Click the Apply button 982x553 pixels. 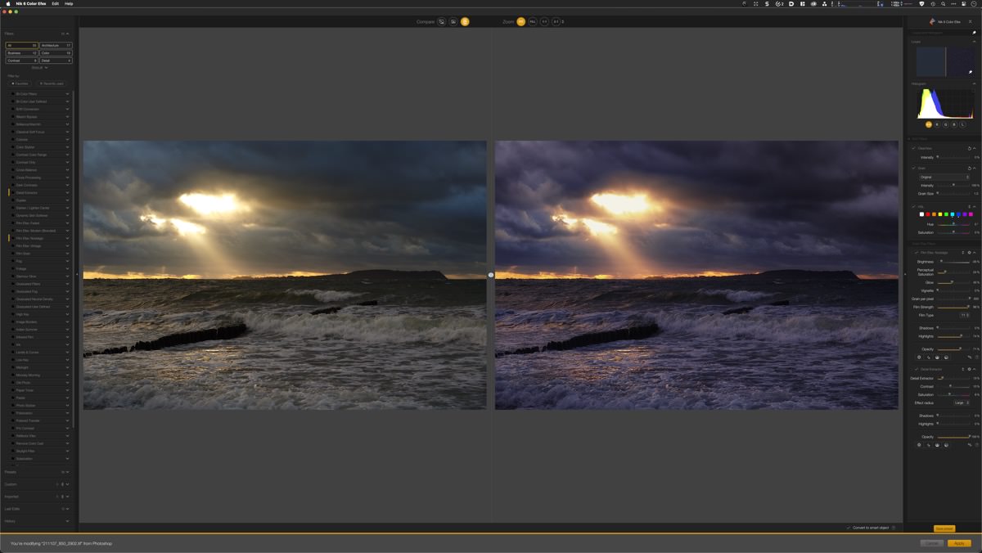tap(959, 543)
